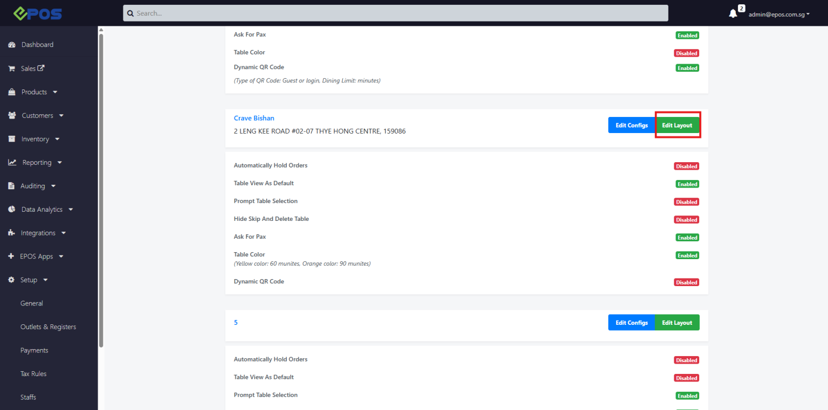Focus the top Search field
The width and height of the screenshot is (828, 410).
396,13
